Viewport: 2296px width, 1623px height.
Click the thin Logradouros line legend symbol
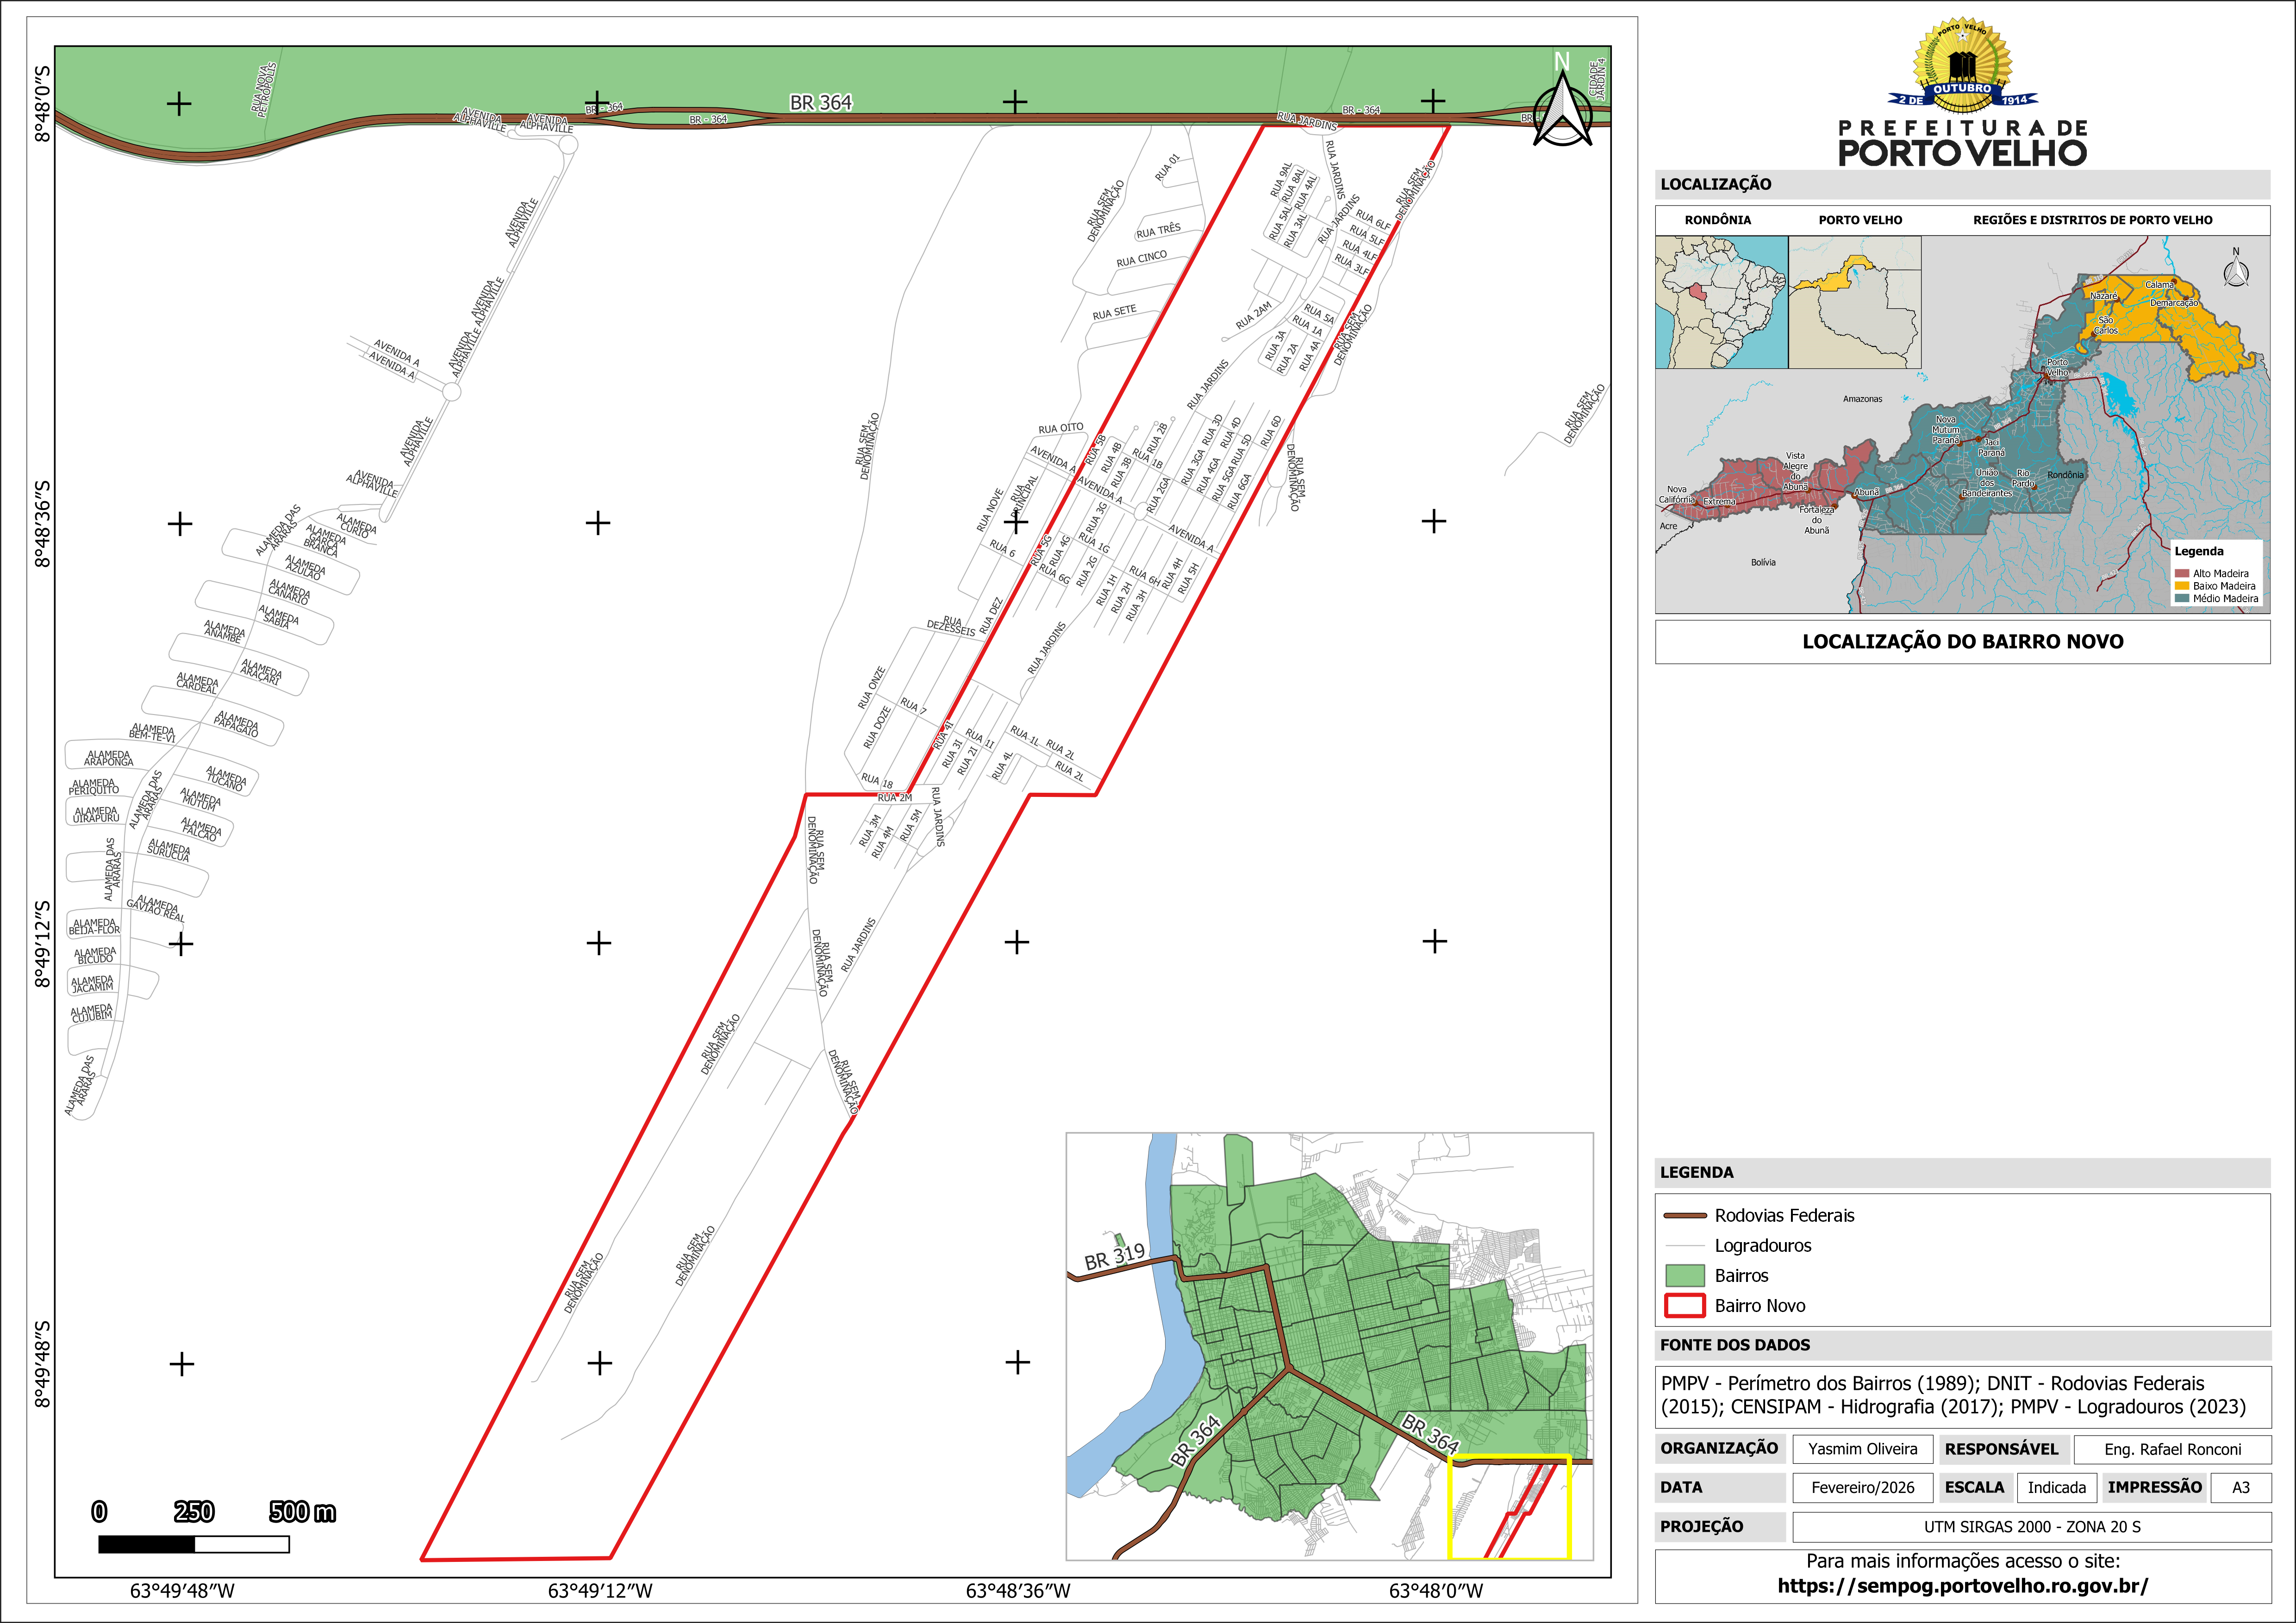coord(1684,1246)
